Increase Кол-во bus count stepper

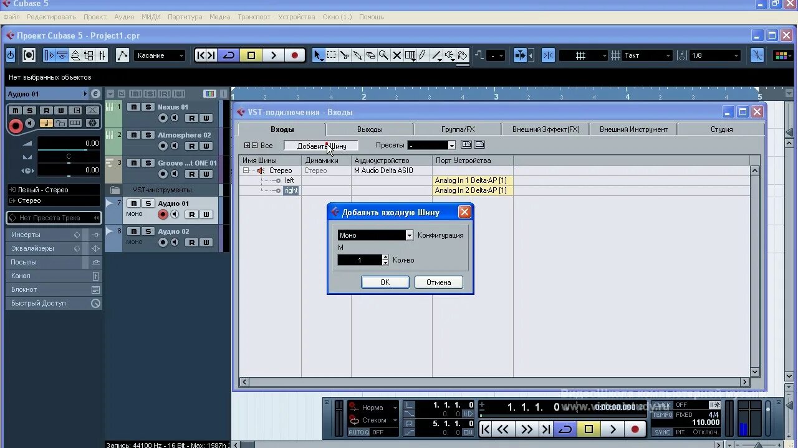385,257
